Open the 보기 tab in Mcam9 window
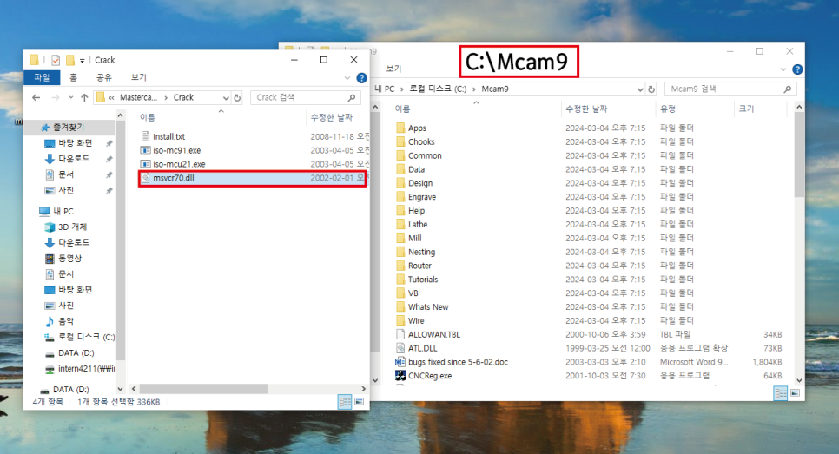The height and width of the screenshot is (454, 839). pyautogui.click(x=393, y=69)
